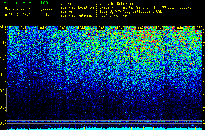Click the date stamp 10.05.17 19:40
205x130 pixels.
pyautogui.click(x=17, y=15)
